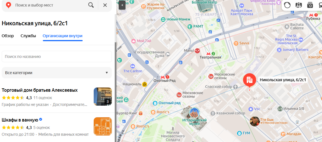Show the public transport bus layer

tap(320, 5)
